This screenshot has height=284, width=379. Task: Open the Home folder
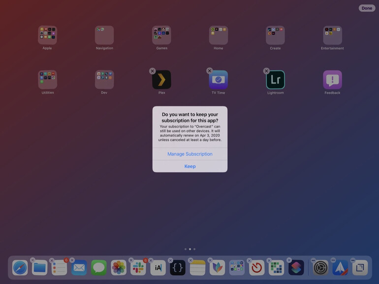[x=219, y=35]
